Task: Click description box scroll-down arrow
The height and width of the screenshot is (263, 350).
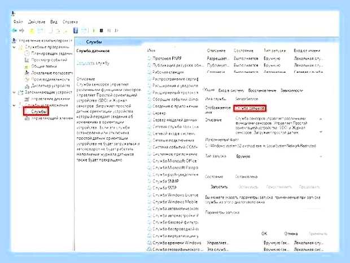Action: click(321, 132)
